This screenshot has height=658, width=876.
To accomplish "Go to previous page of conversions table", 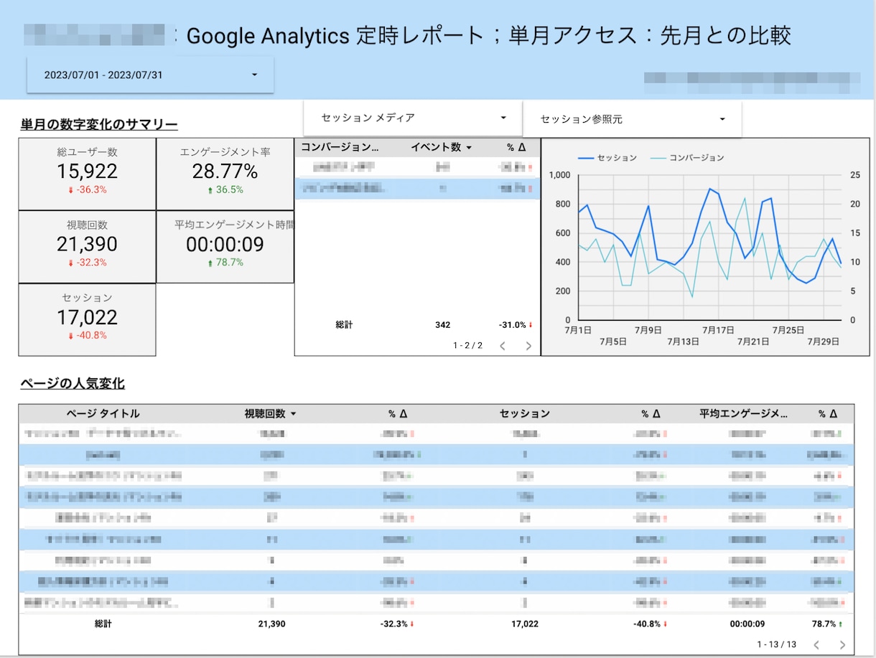I will (x=503, y=346).
